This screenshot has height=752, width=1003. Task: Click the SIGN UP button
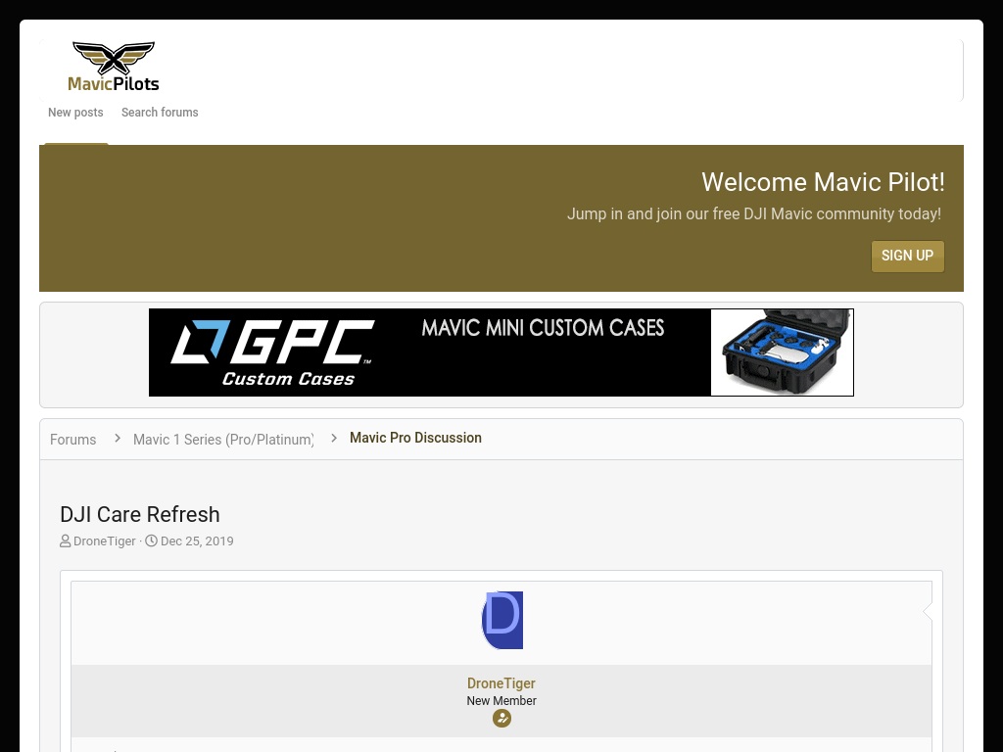[908, 256]
